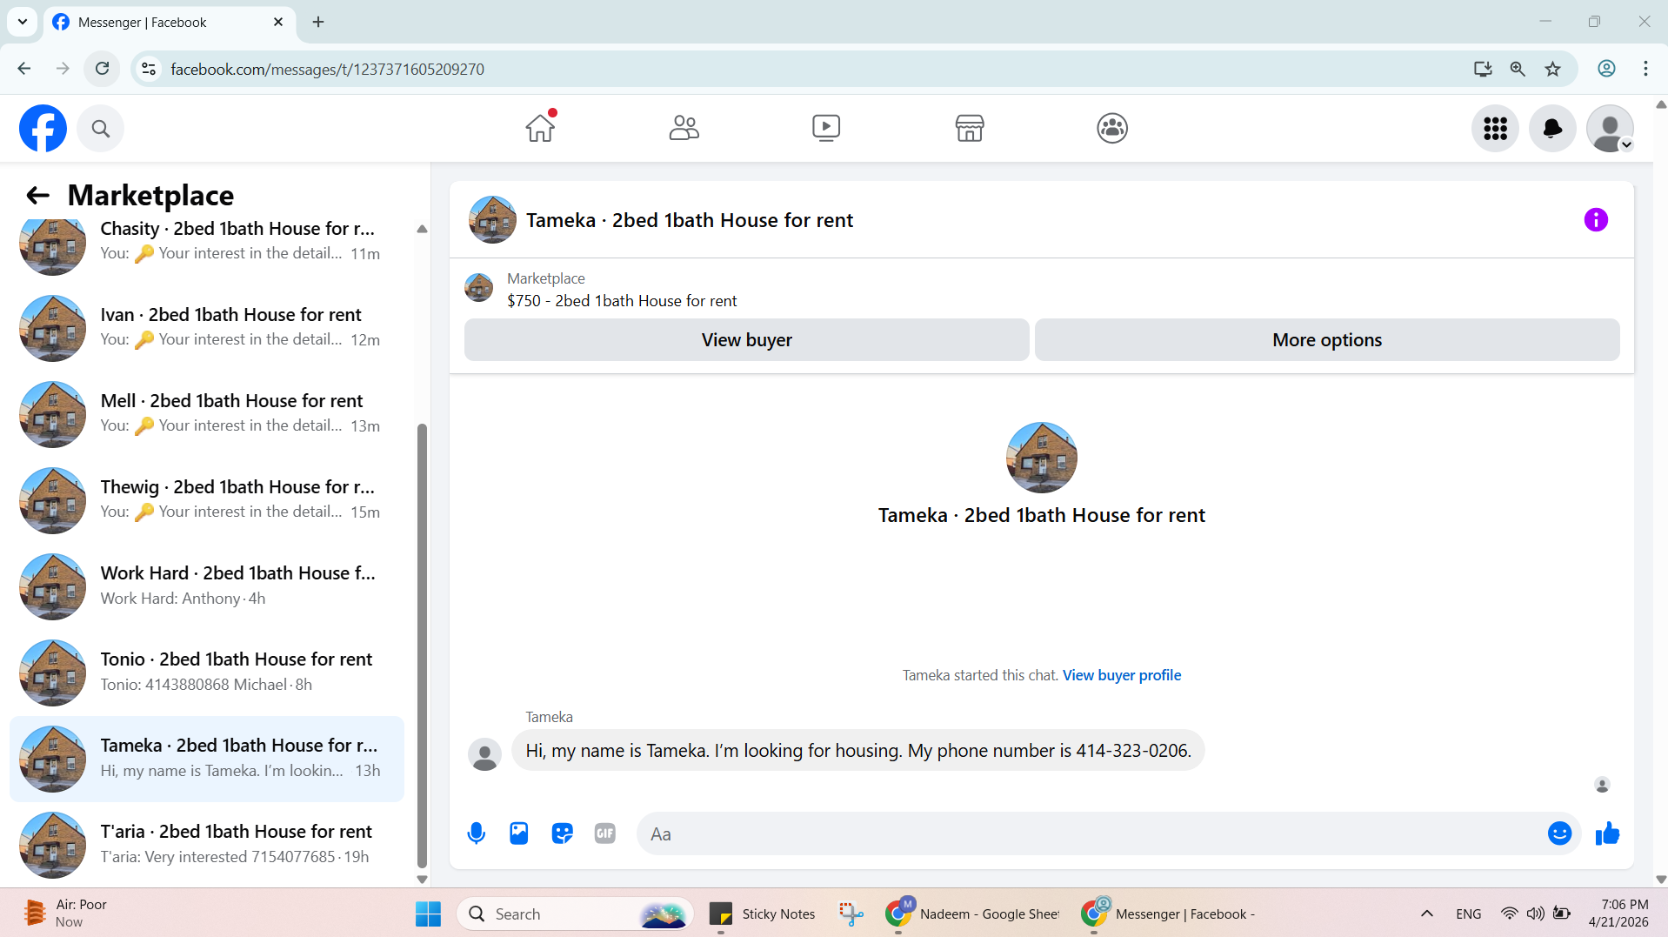The image size is (1668, 937).
Task: Click the More options button
Action: (1327, 340)
